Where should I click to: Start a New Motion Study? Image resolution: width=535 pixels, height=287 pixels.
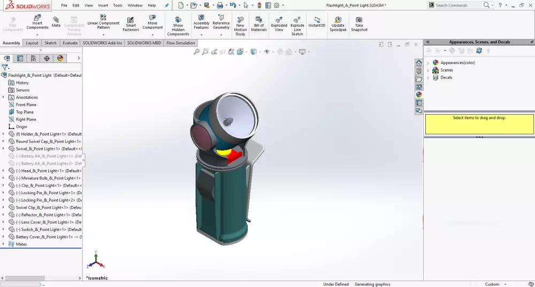pyautogui.click(x=240, y=26)
